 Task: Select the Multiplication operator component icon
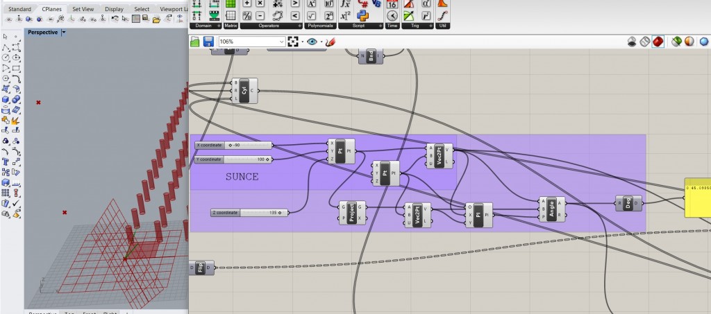coord(260,3)
